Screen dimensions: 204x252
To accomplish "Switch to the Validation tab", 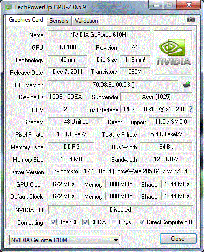I will click(x=86, y=21).
